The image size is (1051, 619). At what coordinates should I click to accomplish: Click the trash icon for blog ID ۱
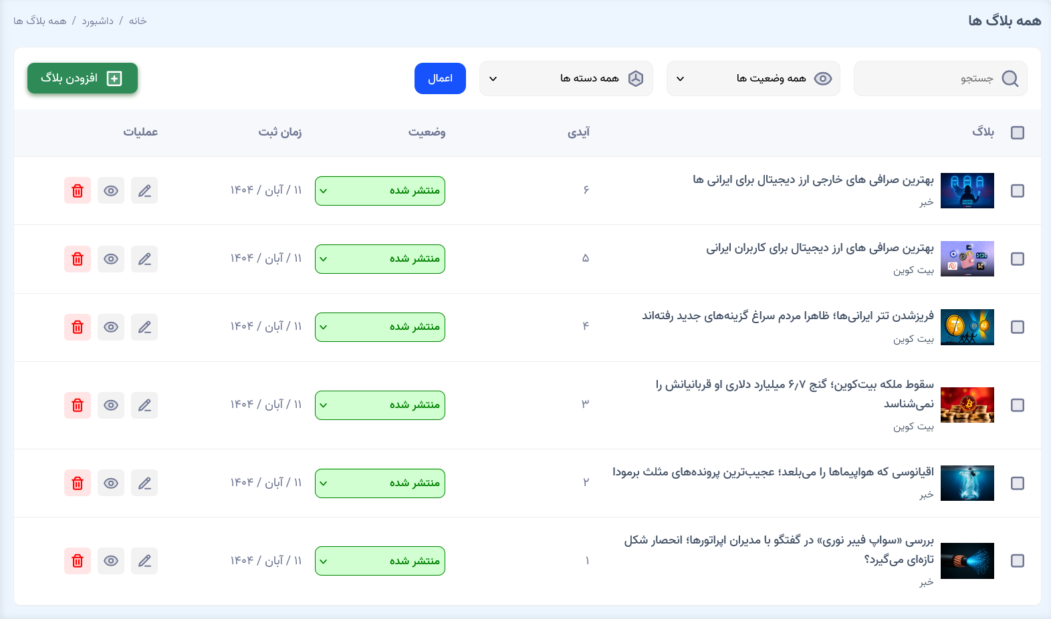coord(78,561)
